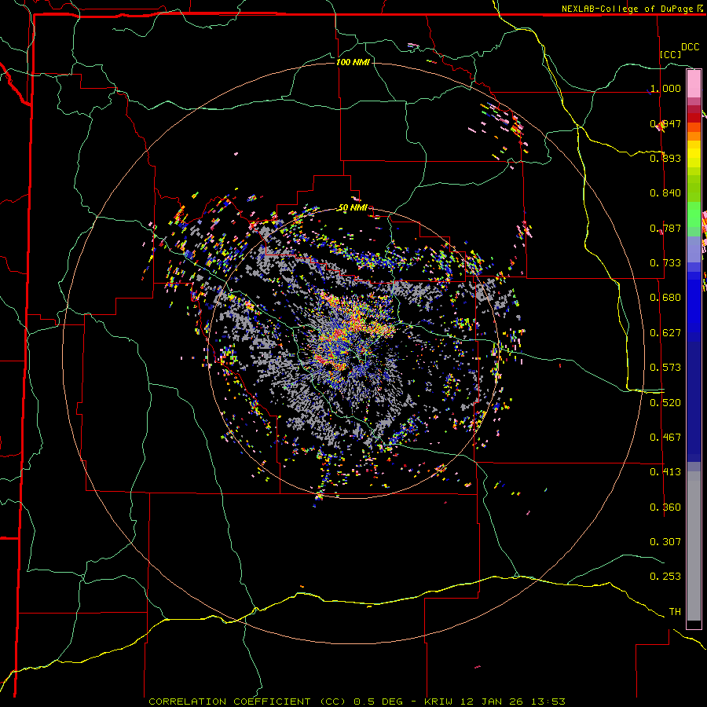Click the bright green segment of the colorbar
The image size is (707, 707).
click(x=694, y=213)
